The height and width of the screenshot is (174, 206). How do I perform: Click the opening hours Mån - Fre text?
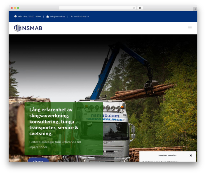point(29,16)
